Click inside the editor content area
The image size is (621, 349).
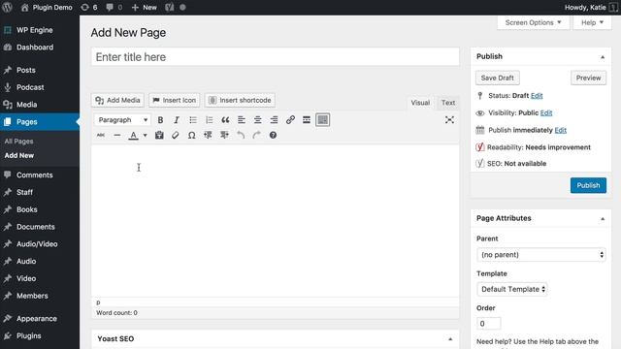pyautogui.click(x=276, y=221)
